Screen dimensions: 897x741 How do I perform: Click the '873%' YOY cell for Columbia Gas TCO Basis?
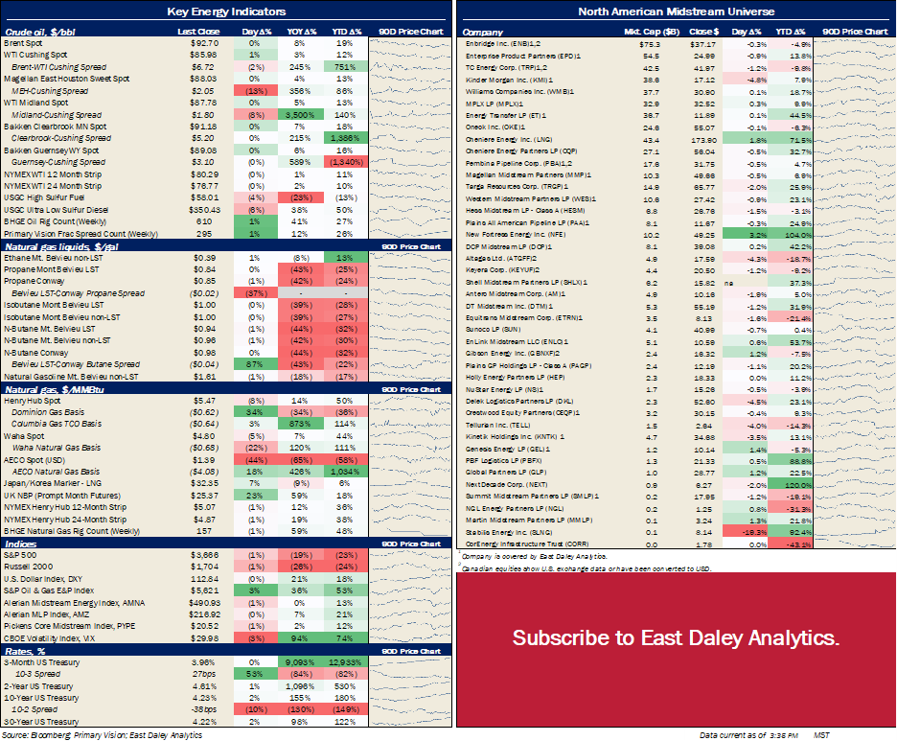[x=300, y=424]
